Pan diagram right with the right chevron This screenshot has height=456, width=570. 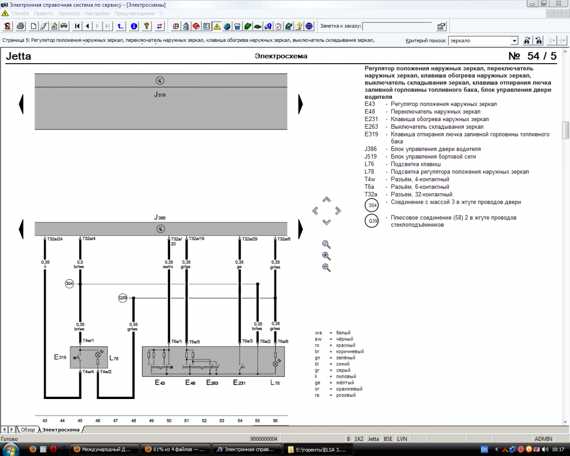tap(338, 210)
